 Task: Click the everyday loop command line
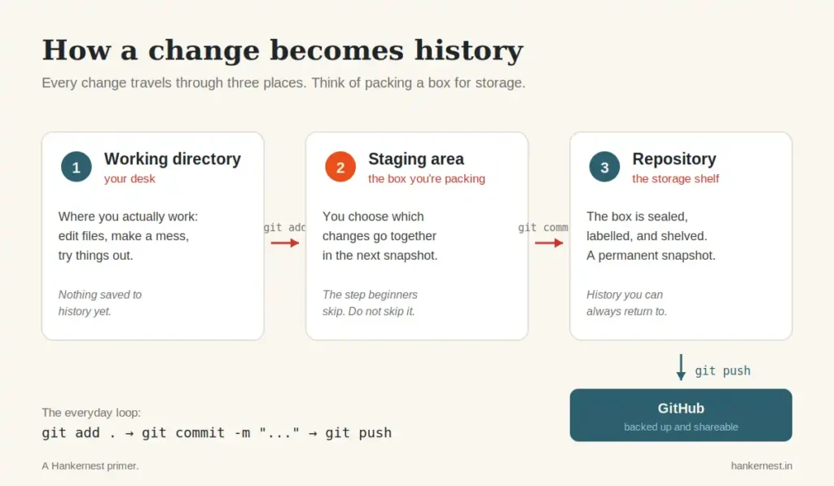(x=217, y=433)
